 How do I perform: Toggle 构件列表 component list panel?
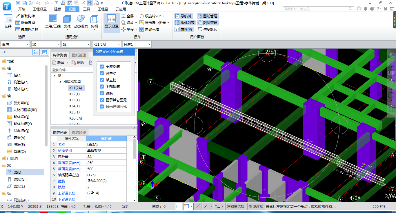185,23
